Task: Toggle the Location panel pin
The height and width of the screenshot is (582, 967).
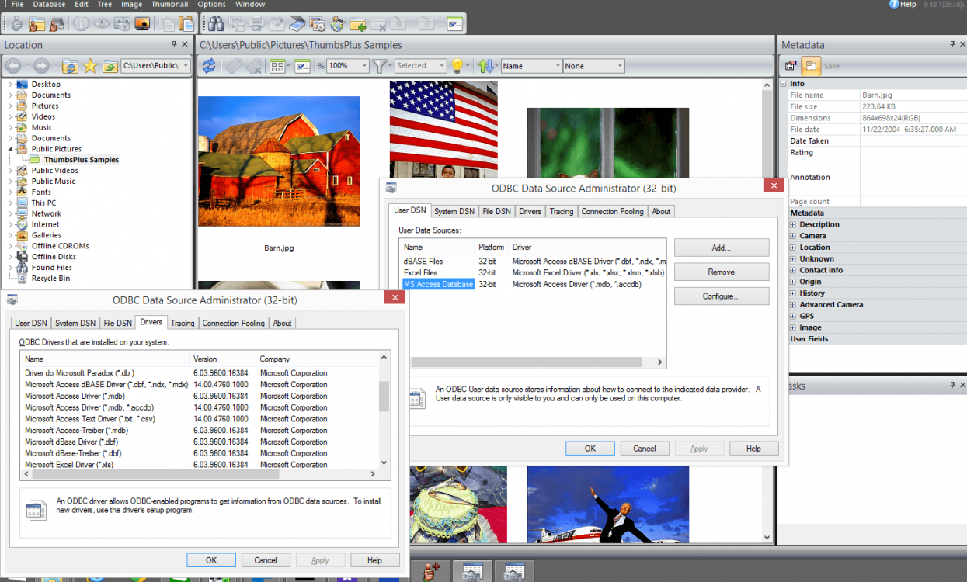Action: point(175,44)
